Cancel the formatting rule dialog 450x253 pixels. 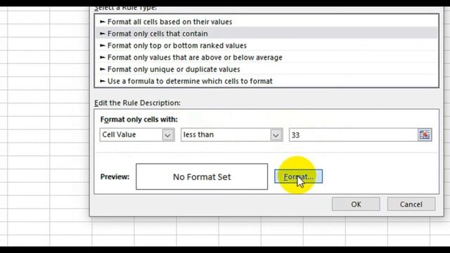click(411, 204)
